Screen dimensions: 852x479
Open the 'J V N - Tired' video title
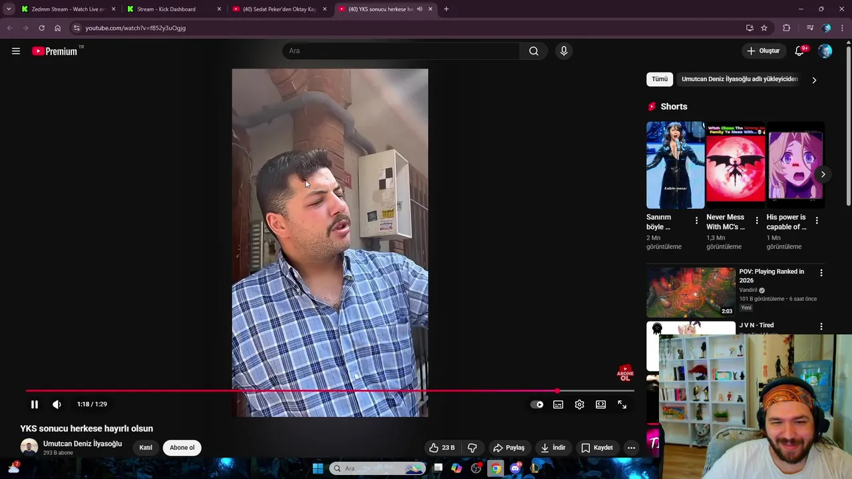(x=757, y=325)
